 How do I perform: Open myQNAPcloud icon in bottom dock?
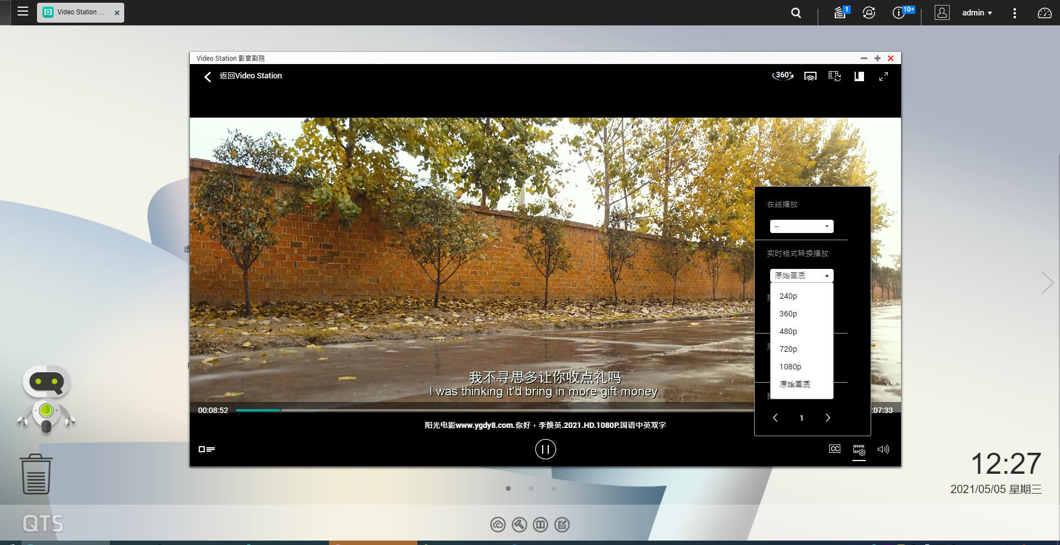pos(498,525)
